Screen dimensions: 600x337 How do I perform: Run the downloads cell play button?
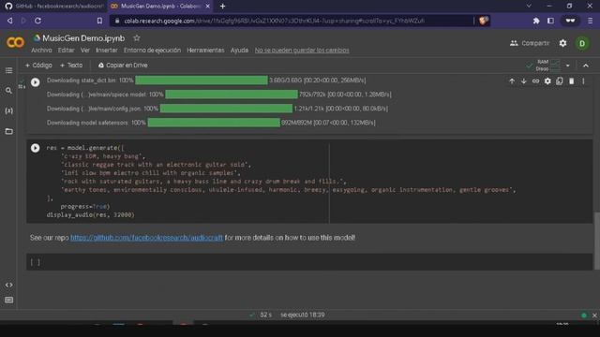[36, 82]
